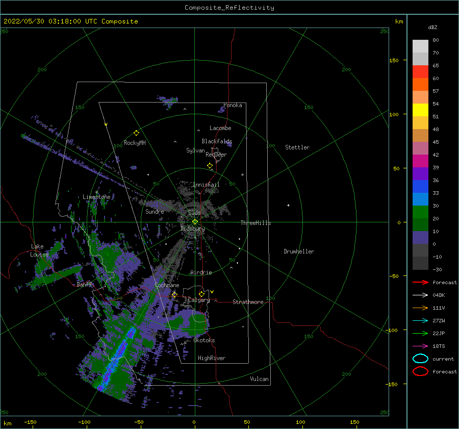
Task: Select the orange 111V arrow symbol
Action: pyautogui.click(x=420, y=308)
